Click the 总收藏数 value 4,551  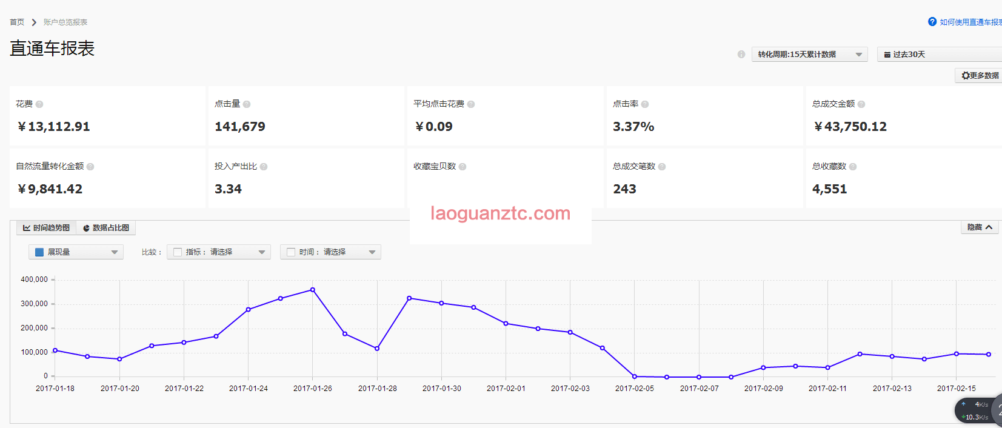point(829,189)
